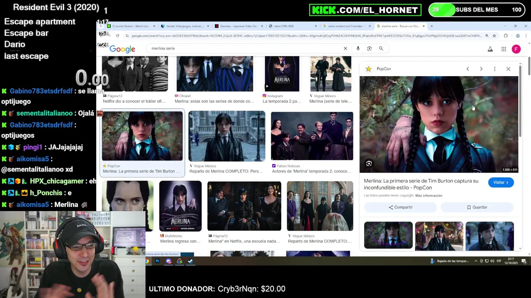The image size is (531, 298).
Task: Open Steam from the taskbar
Action: 190,261
